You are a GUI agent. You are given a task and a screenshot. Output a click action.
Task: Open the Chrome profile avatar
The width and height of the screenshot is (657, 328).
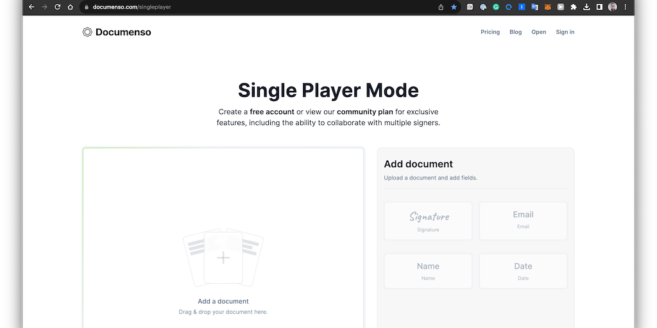[x=613, y=7]
